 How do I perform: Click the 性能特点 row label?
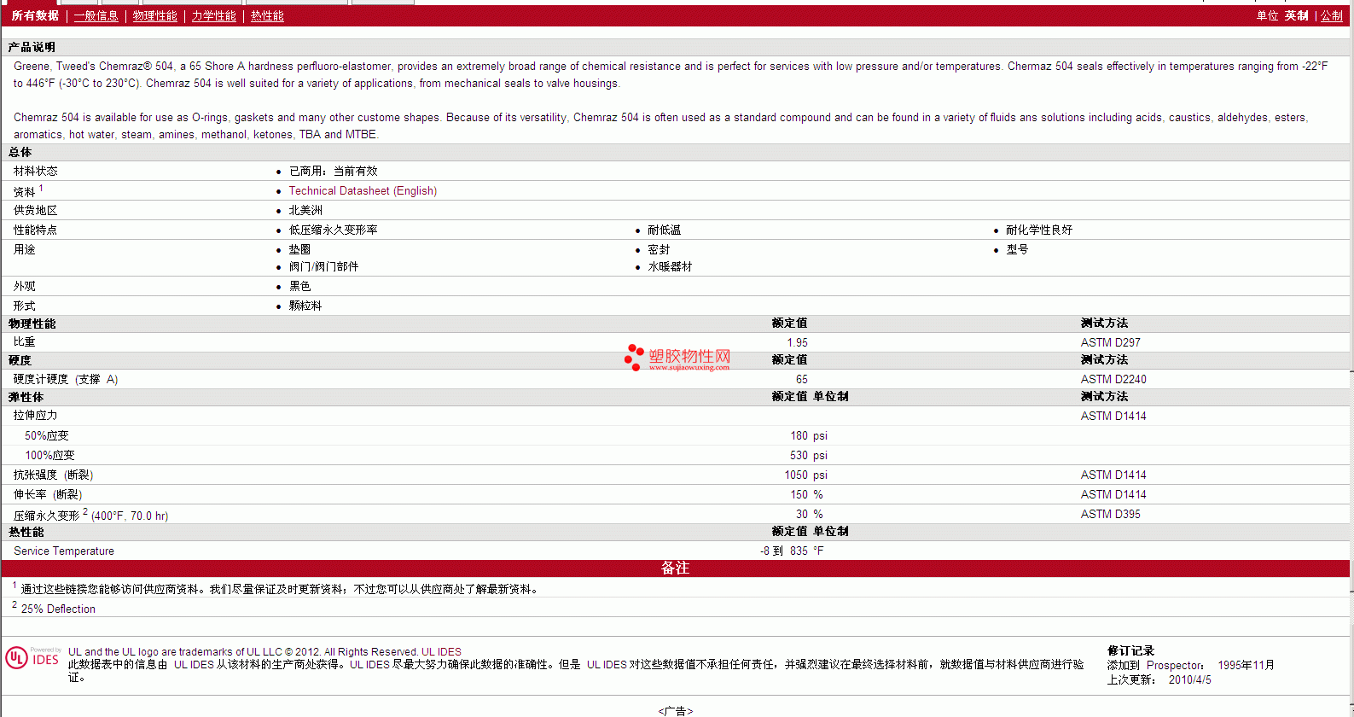pyautogui.click(x=36, y=230)
